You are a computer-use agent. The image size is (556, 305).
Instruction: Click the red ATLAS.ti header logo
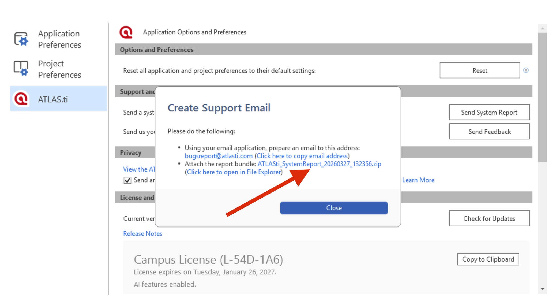tap(126, 32)
